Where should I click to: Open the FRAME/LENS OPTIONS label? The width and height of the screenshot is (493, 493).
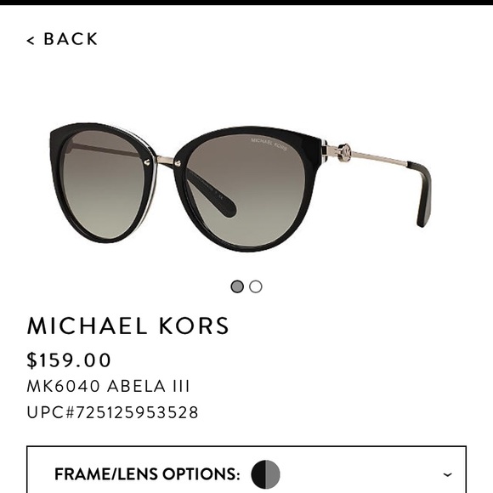click(x=147, y=474)
